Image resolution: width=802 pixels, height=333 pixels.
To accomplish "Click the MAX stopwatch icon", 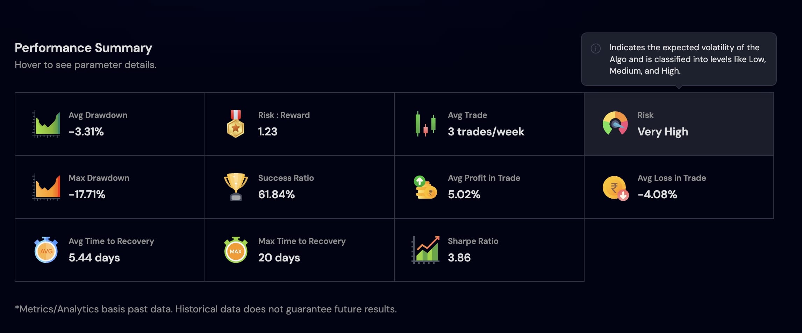I will pyautogui.click(x=236, y=250).
